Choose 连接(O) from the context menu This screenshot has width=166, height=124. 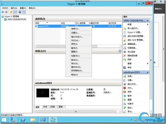pyautogui.click(x=79, y=28)
